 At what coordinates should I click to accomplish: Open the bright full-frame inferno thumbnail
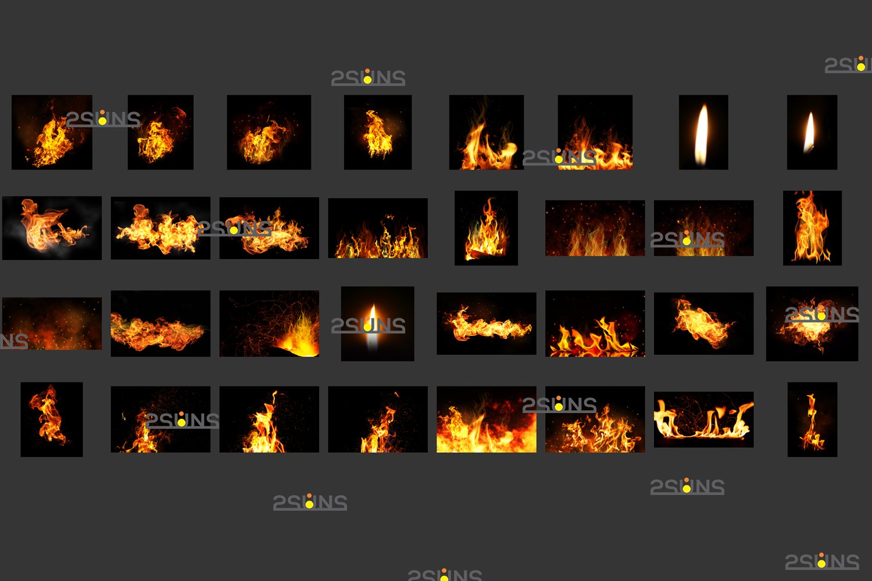pos(486,419)
